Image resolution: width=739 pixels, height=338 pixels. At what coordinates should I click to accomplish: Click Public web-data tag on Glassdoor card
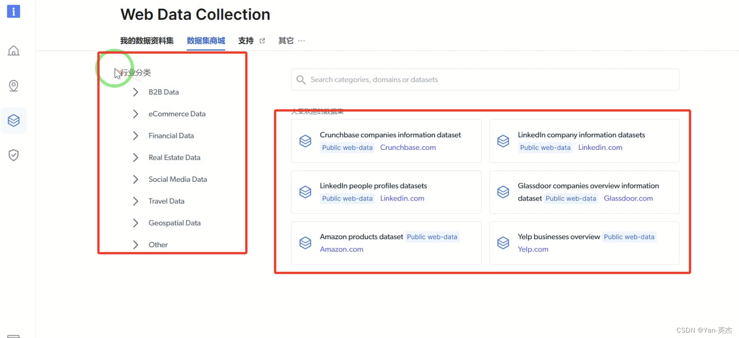pos(571,198)
